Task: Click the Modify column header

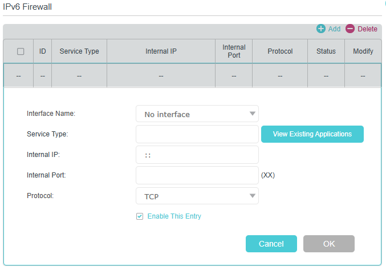Action: pyautogui.click(x=363, y=51)
